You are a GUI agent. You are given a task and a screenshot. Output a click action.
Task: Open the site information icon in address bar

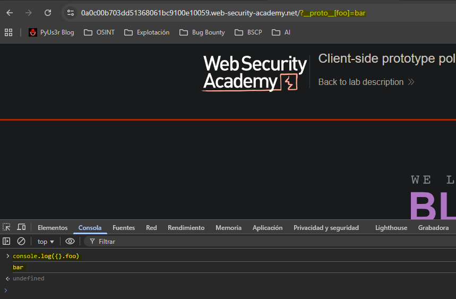[x=71, y=13]
